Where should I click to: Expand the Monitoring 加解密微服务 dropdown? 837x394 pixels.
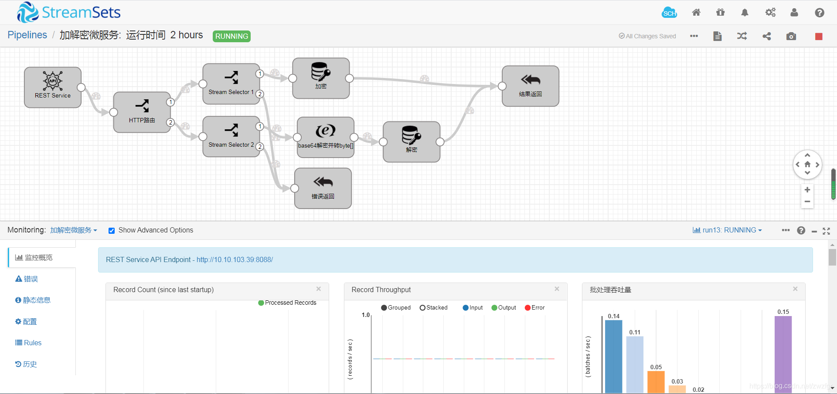point(73,230)
